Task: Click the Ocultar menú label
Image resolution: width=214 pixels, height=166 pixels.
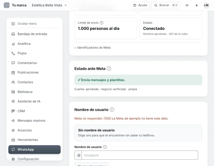Action: click(x=27, y=24)
